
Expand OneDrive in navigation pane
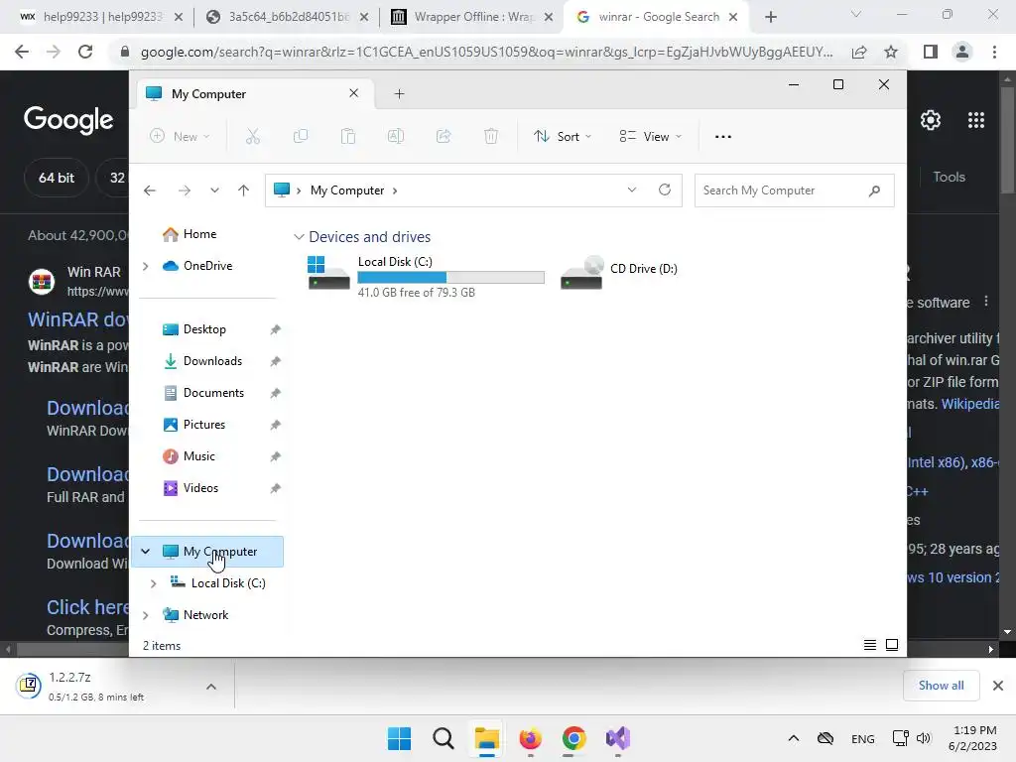145,266
